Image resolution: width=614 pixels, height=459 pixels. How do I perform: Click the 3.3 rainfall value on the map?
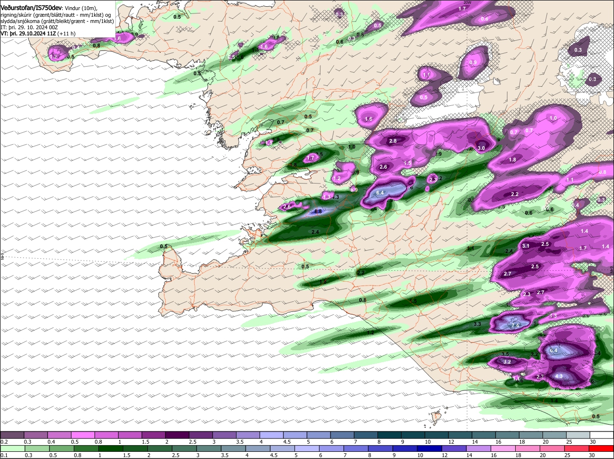(x=477, y=324)
